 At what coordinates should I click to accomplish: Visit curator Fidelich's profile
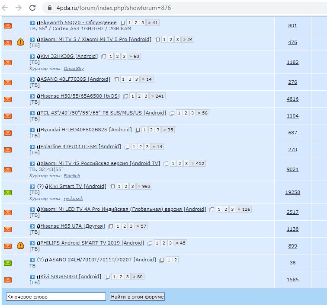(x=72, y=176)
